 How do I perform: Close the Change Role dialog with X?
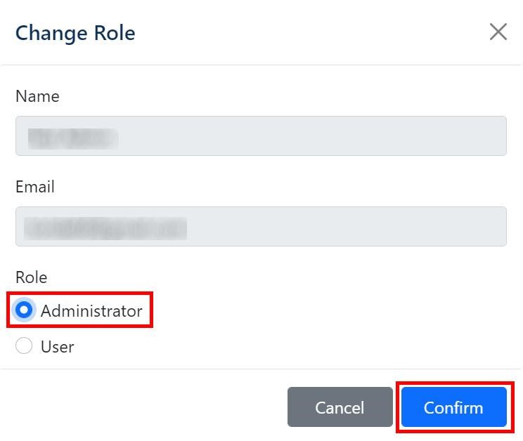498,32
